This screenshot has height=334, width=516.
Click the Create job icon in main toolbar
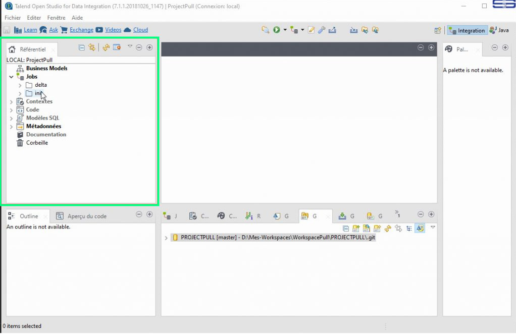tap(294, 30)
